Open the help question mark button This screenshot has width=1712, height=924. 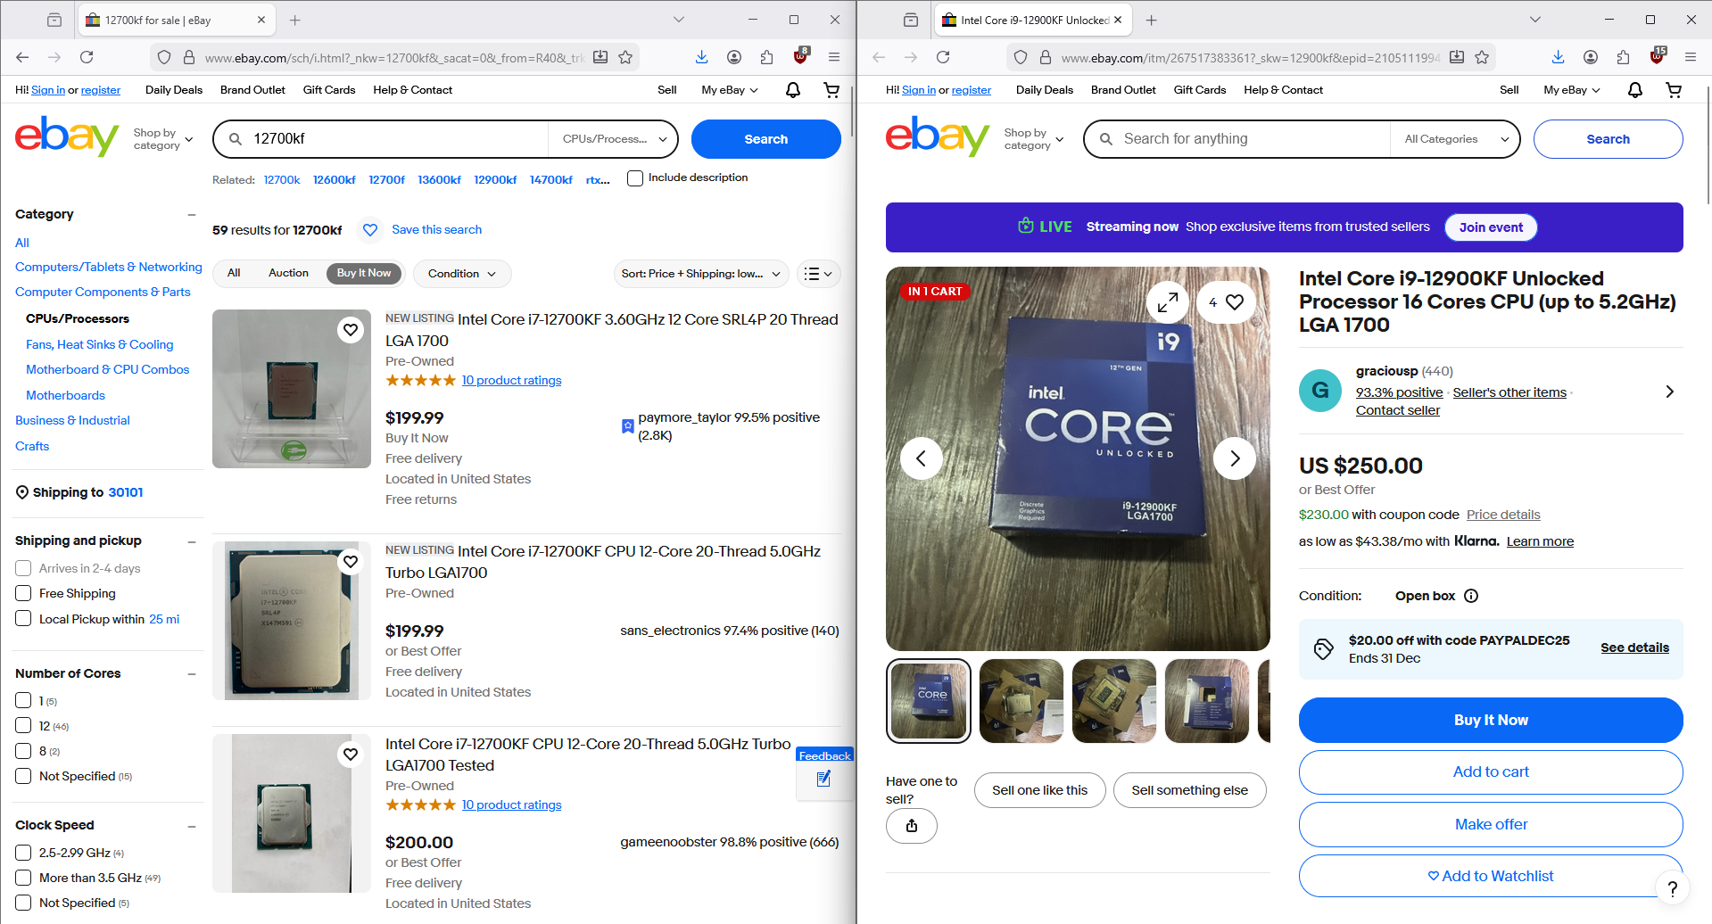point(1673,888)
